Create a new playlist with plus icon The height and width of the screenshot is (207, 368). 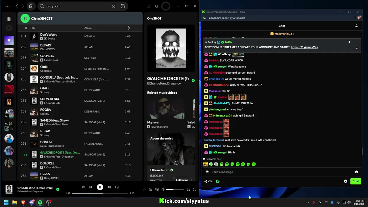(x=9, y=28)
